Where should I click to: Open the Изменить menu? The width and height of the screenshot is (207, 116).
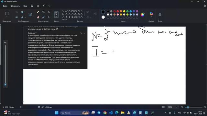15,6
